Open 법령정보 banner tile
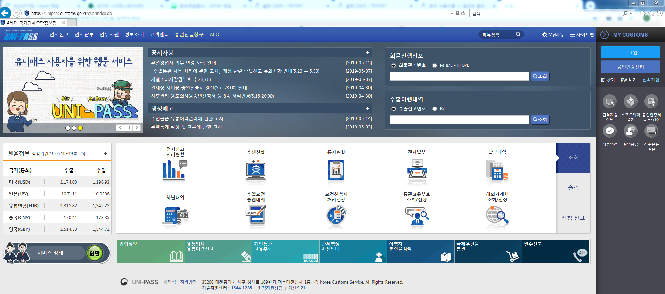 click(151, 251)
